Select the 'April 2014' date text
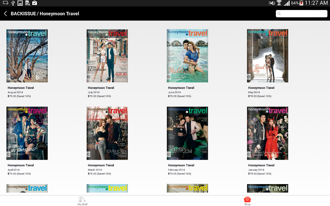 click(14, 170)
